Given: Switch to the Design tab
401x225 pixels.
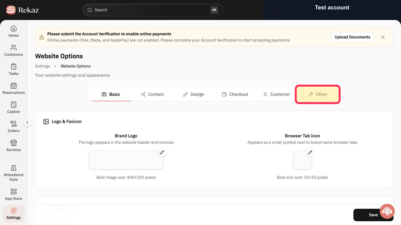Looking at the screenshot, I should tap(194, 94).
